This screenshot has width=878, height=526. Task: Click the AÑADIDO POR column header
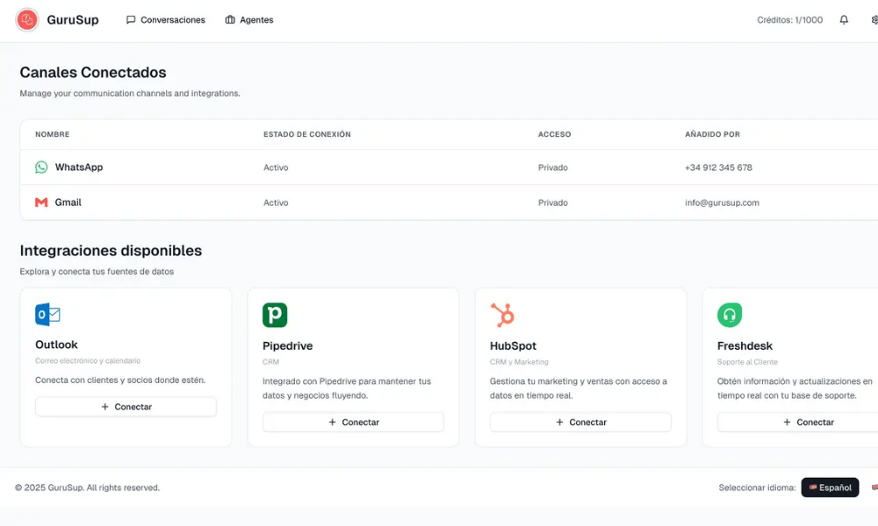[x=713, y=134]
